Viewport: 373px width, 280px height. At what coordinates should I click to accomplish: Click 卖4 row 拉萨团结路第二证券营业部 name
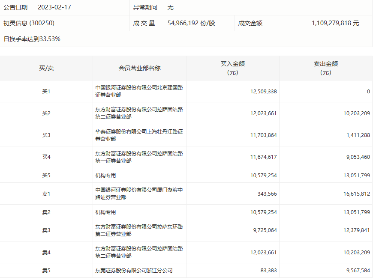click(x=139, y=252)
